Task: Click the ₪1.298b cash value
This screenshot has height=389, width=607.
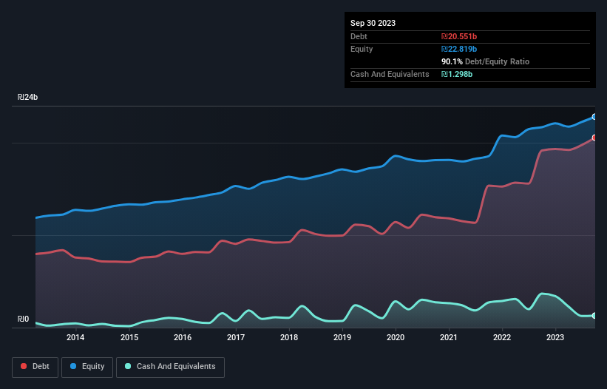Action: (x=457, y=74)
